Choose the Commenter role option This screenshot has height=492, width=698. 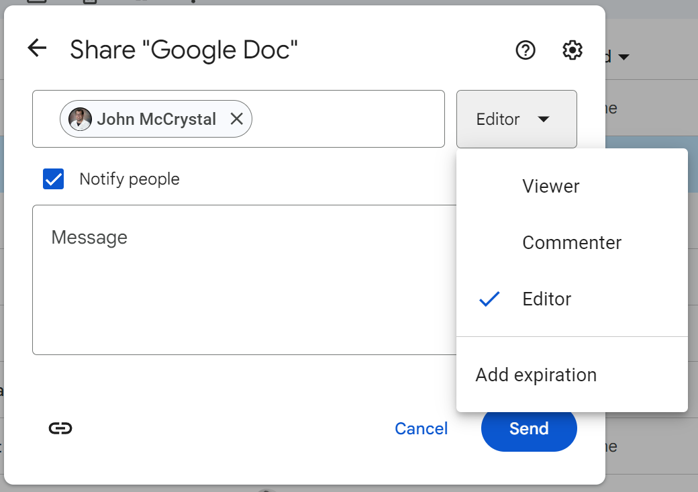click(x=572, y=242)
